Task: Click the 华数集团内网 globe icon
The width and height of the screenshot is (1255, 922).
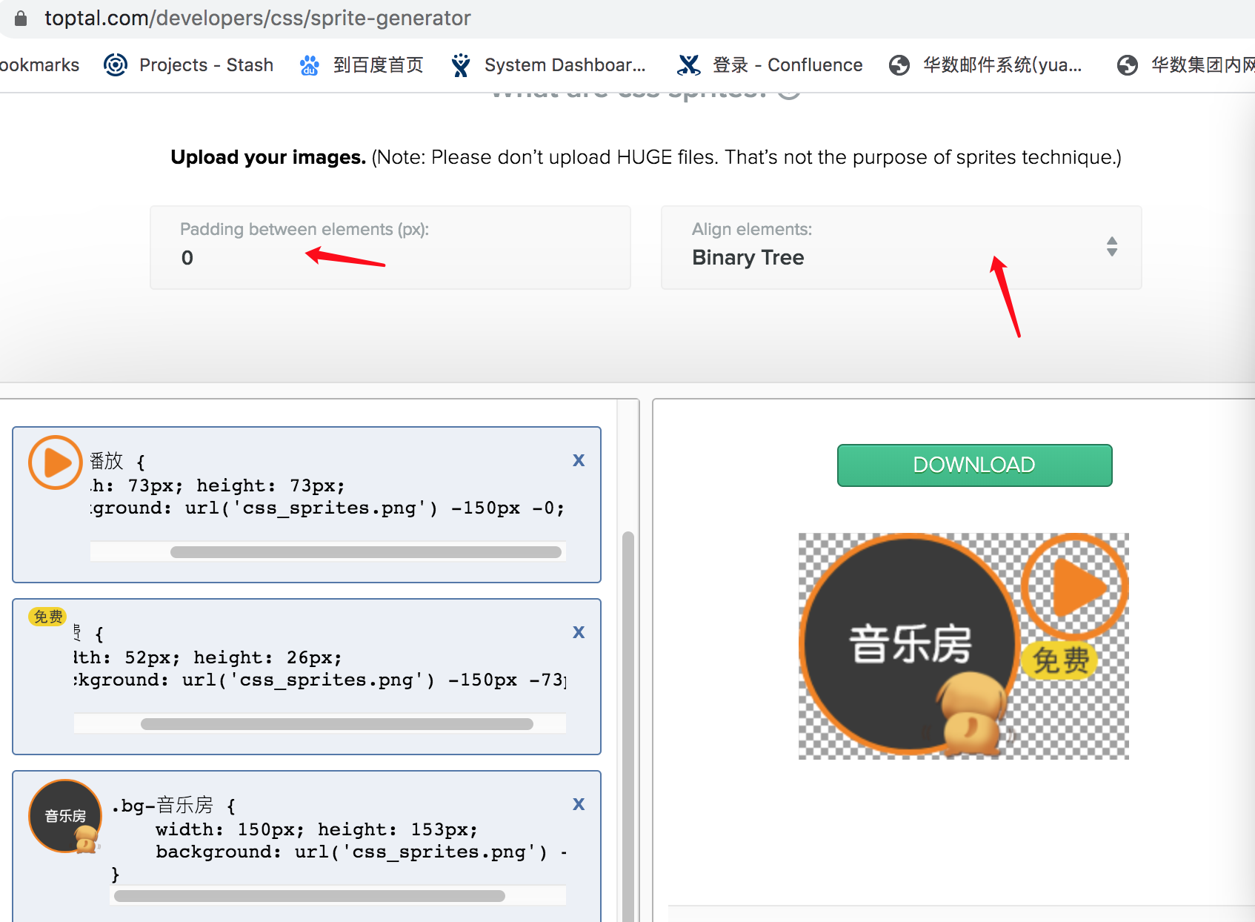Action: 1127,64
